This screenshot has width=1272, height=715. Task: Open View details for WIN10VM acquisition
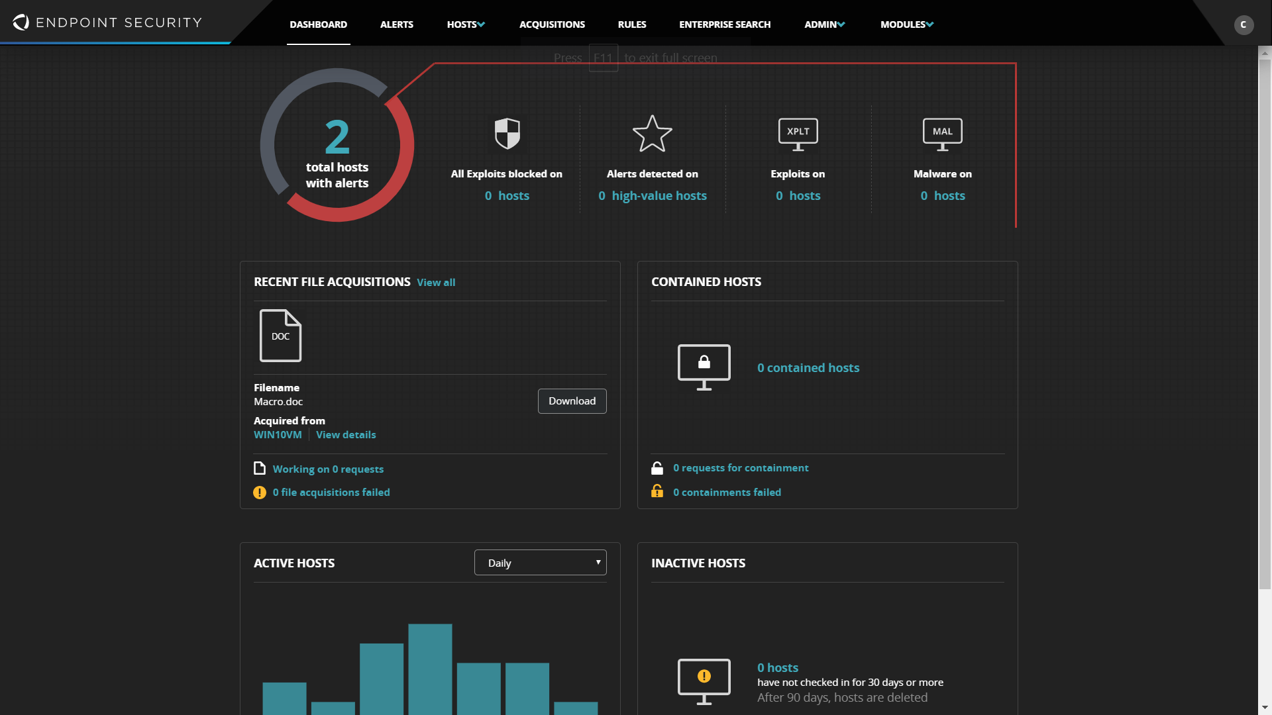pyautogui.click(x=346, y=434)
